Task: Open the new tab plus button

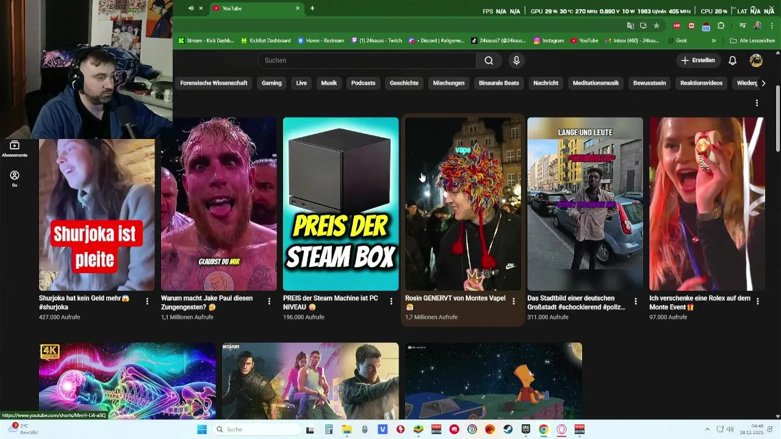Action: [312, 9]
